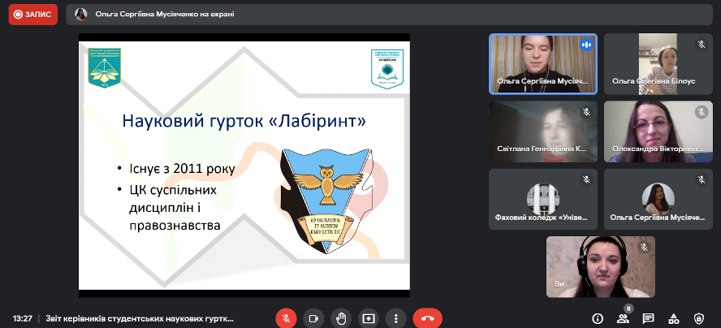Viewport: 721px width, 328px height.
Task: Open activities shapes icon
Action: point(674,318)
